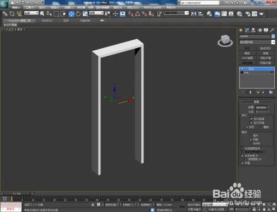Open the Material Editor
This screenshot has width=277, height=212.
(x=239, y=14)
